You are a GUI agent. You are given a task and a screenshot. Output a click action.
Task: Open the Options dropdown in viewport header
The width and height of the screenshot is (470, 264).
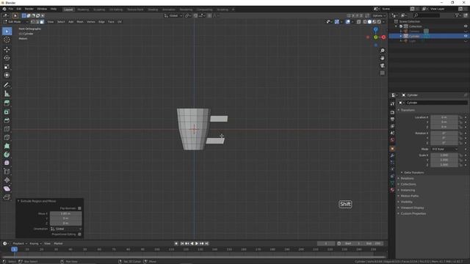point(379,15)
